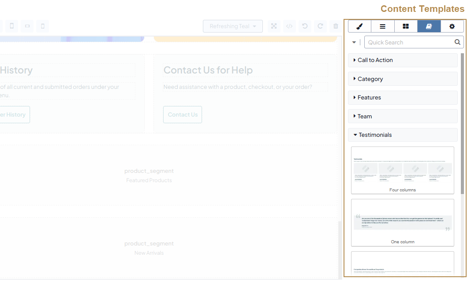The width and height of the screenshot is (471, 282).
Task: Expand the Call to Action category
Action: 402,60
